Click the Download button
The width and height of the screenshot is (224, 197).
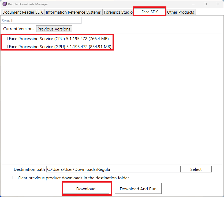click(86, 189)
